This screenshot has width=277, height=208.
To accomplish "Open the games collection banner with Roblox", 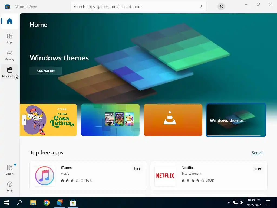I will click(x=110, y=120).
